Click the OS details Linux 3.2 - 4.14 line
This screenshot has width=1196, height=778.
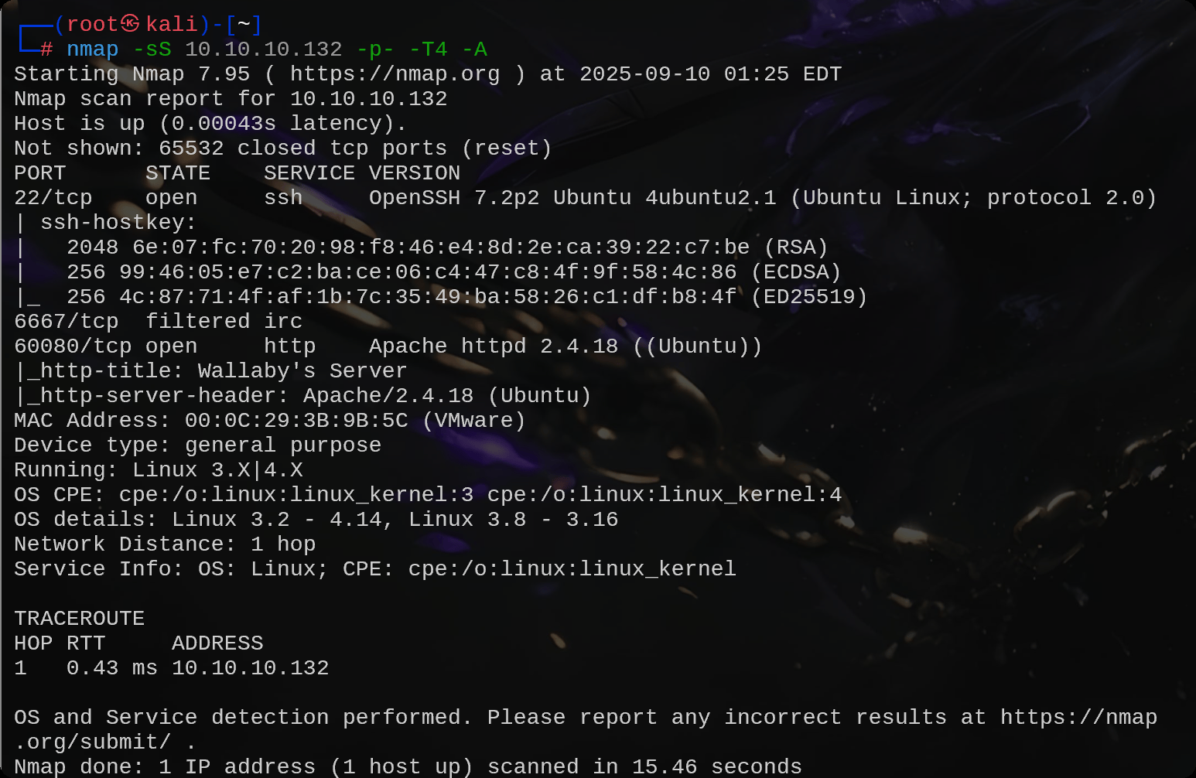pos(316,520)
